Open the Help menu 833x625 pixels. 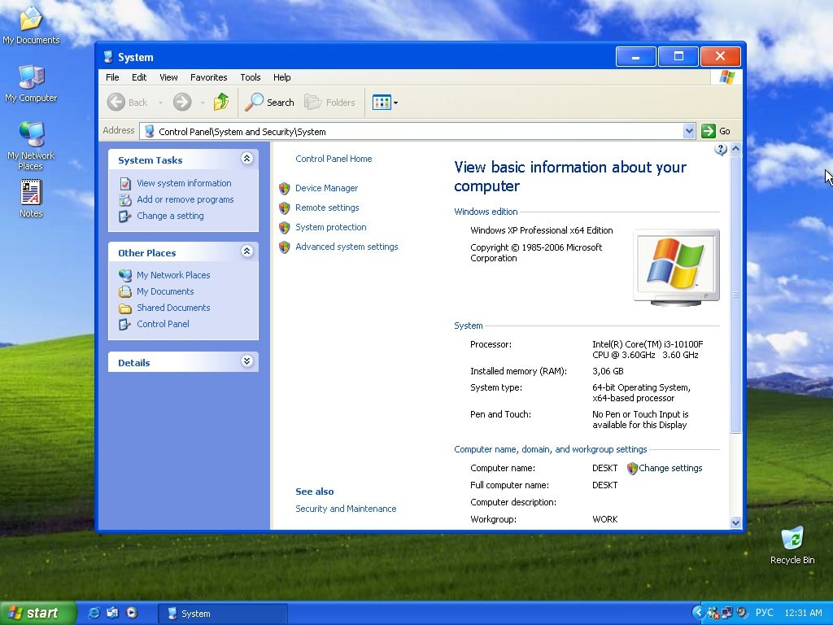coord(281,77)
